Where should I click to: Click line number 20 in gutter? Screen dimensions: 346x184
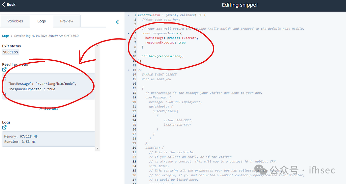pyautogui.click(x=134, y=102)
